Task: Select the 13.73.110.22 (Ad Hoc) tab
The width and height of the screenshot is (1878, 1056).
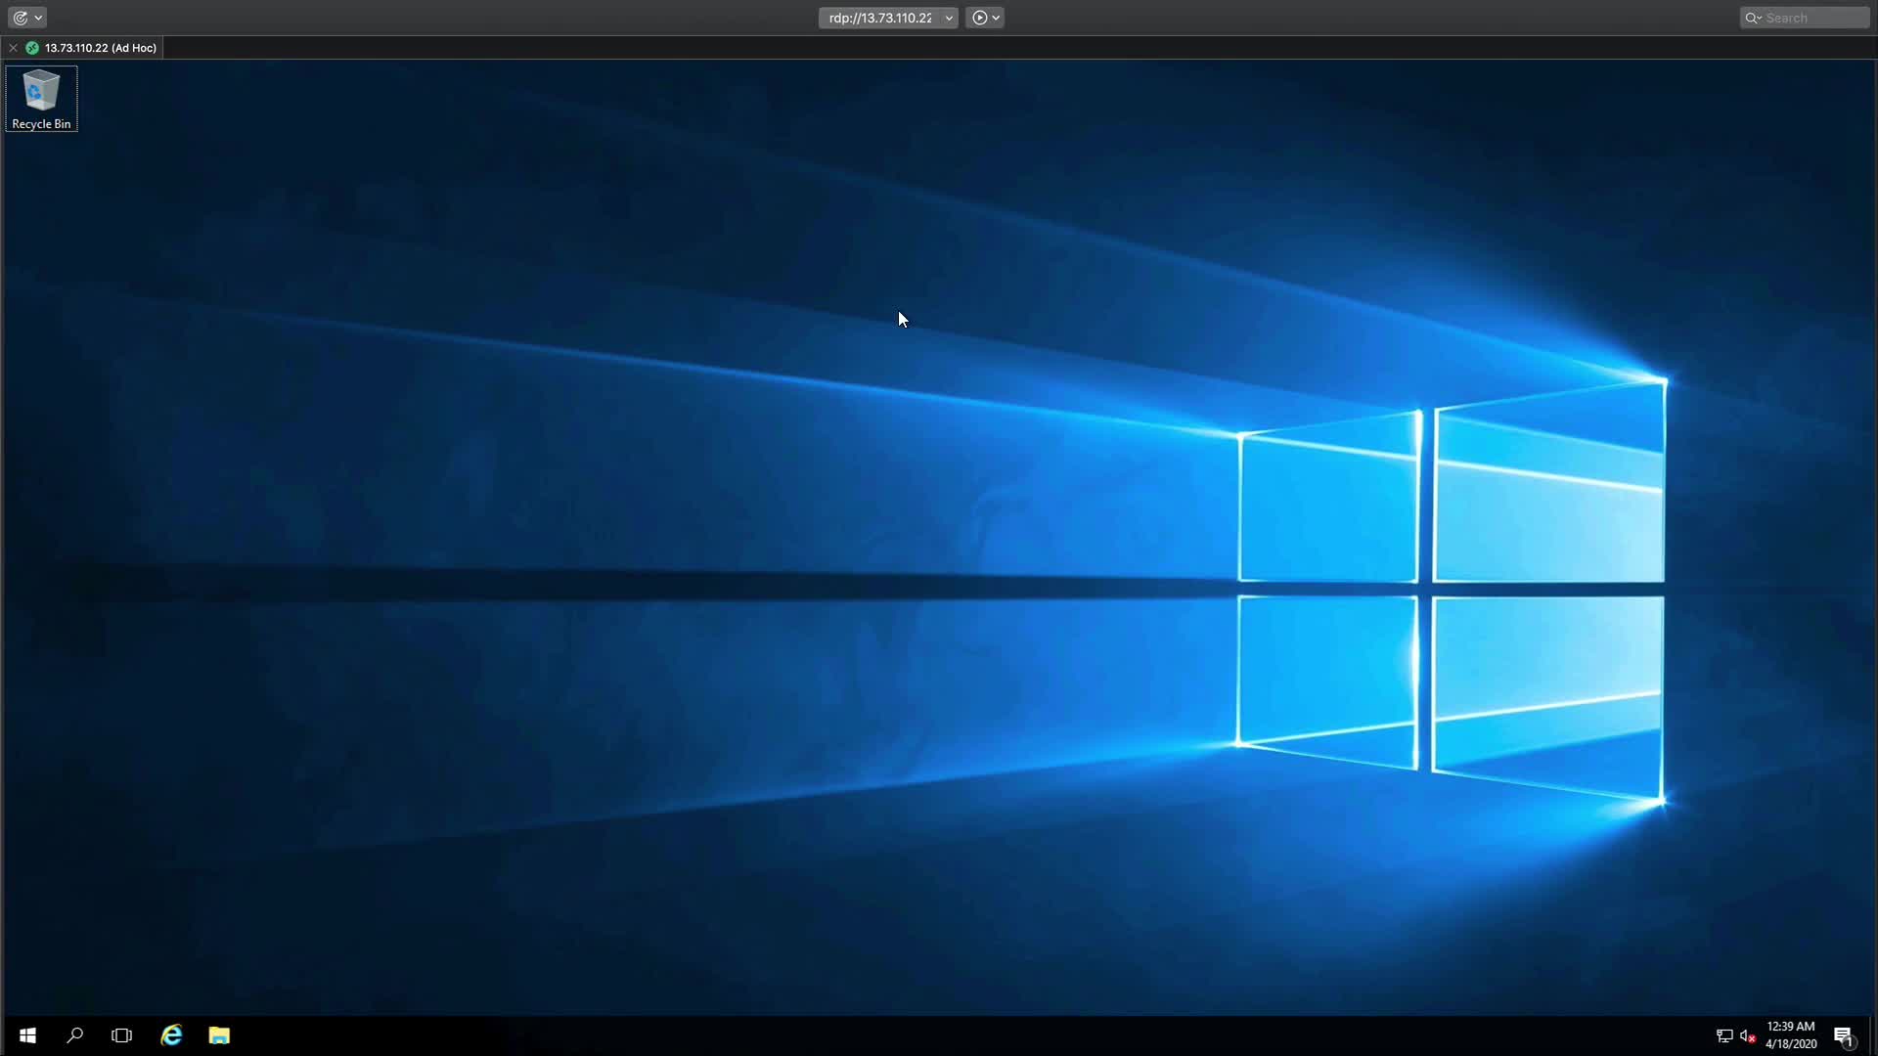Action: click(100, 48)
